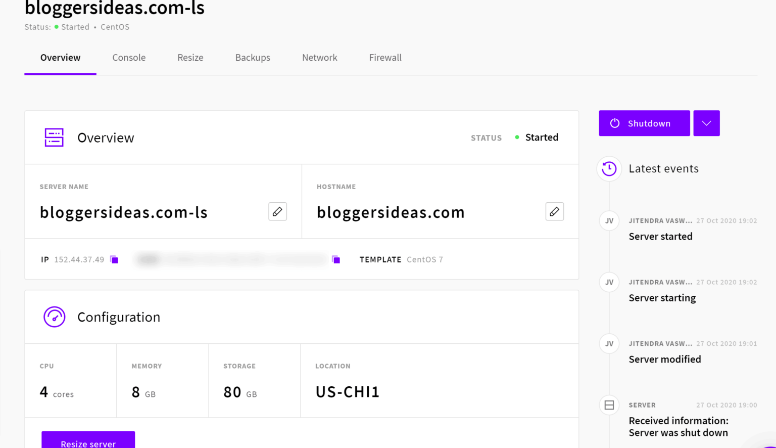This screenshot has width=776, height=448.
Task: Click the Overview server panel icon
Action: point(54,137)
